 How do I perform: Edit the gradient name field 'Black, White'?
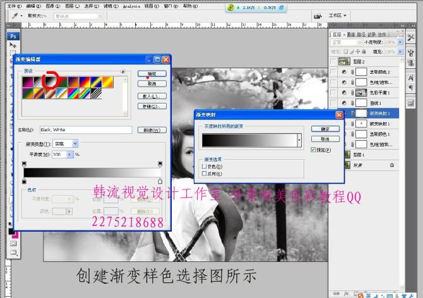[x=86, y=129]
